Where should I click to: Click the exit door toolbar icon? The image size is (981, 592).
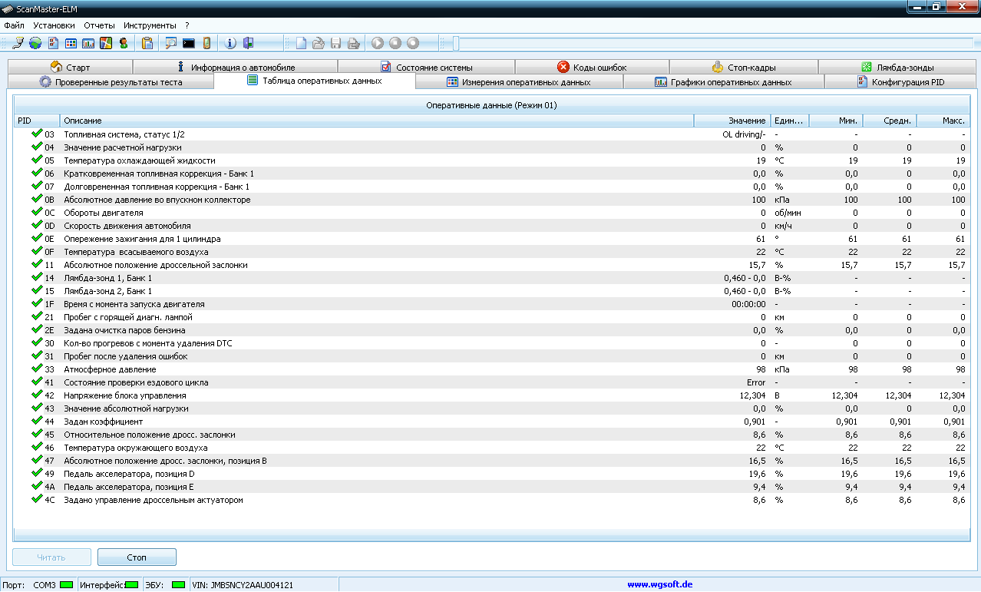[x=247, y=43]
